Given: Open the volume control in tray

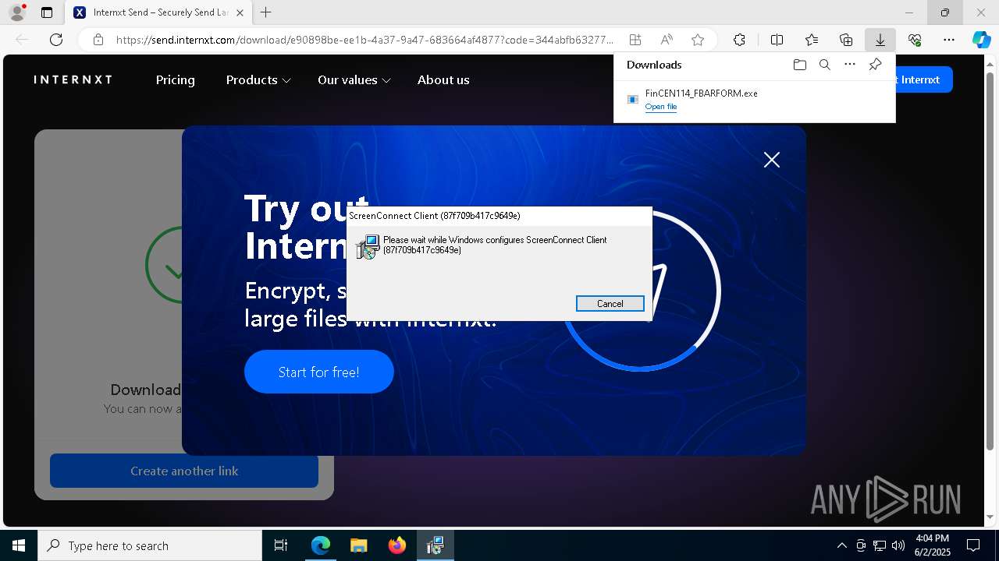Looking at the screenshot, I should pyautogui.click(x=898, y=545).
